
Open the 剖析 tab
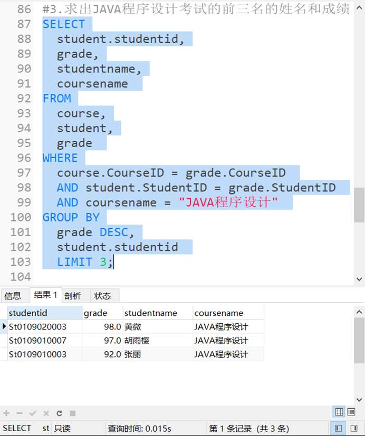click(75, 295)
